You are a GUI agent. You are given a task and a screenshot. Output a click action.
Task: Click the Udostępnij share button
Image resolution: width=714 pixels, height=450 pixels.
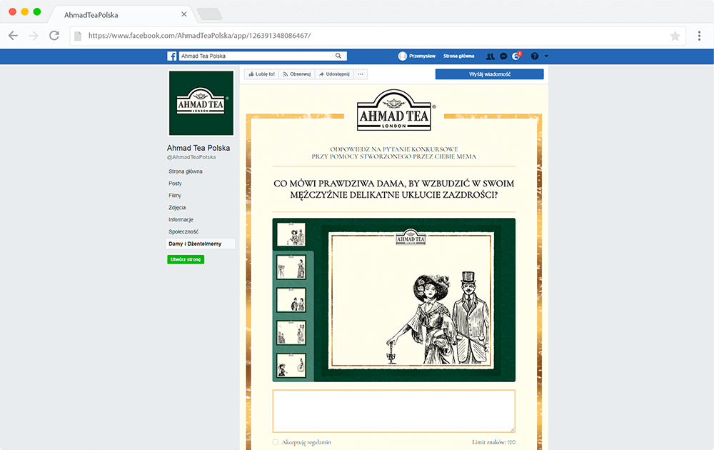tap(334, 74)
